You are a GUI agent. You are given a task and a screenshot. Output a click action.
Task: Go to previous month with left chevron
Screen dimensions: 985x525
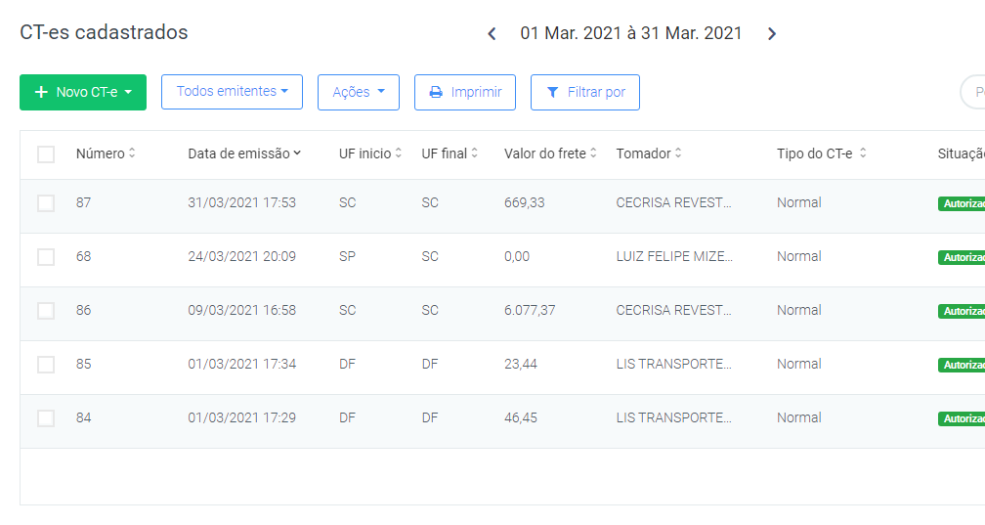point(492,34)
